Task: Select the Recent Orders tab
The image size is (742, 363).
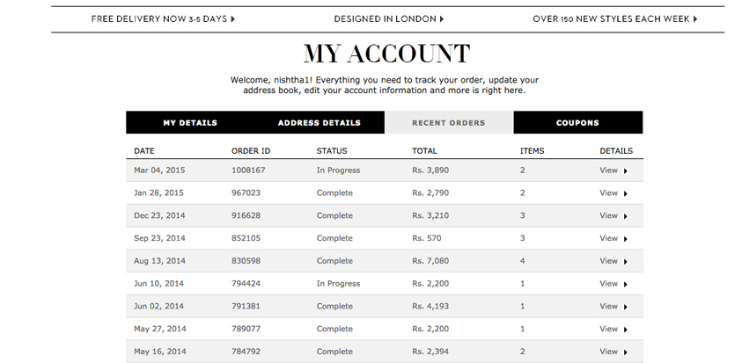Action: tap(448, 123)
